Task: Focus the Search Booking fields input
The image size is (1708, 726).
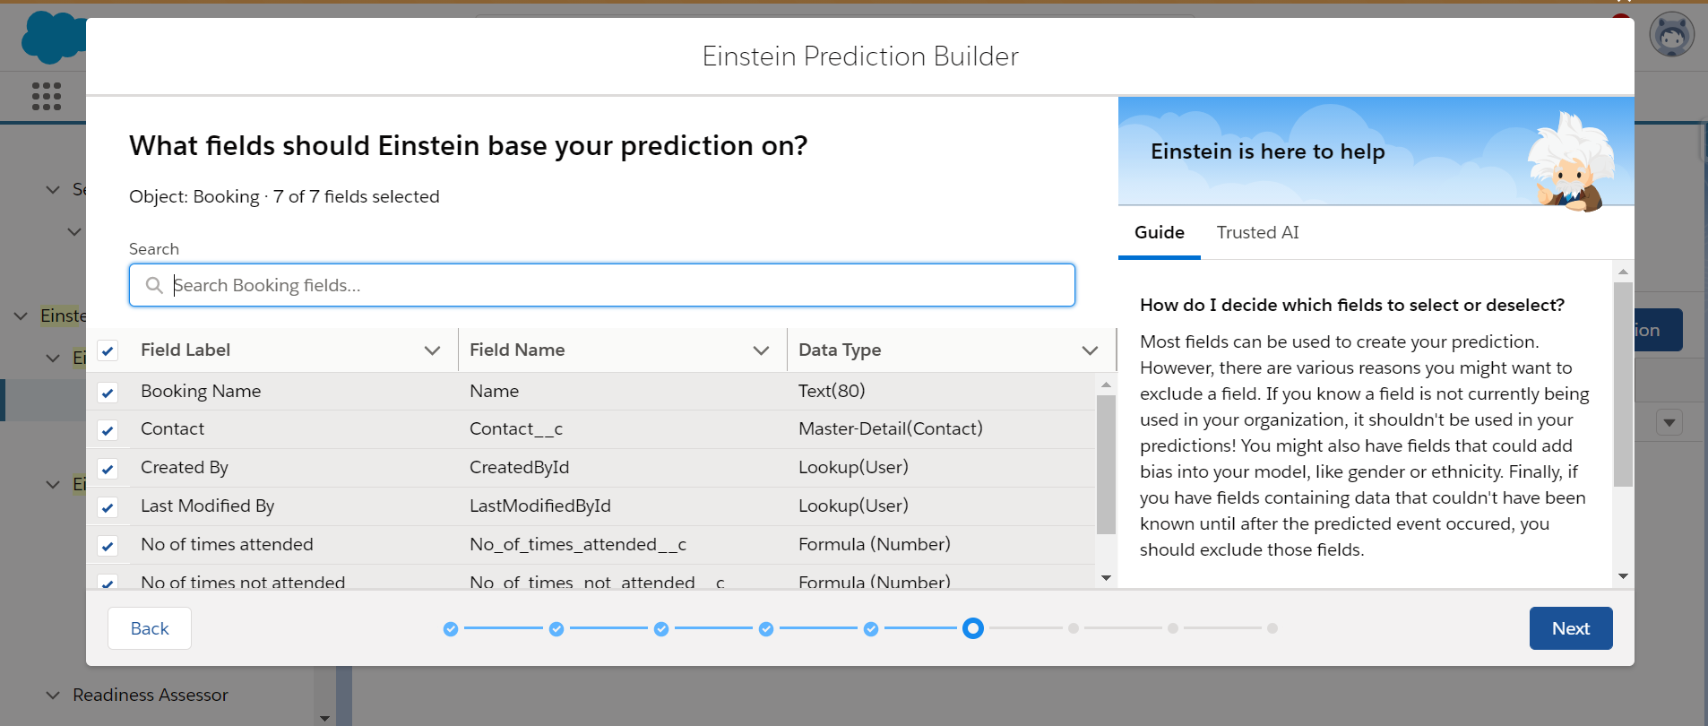Action: click(x=618, y=285)
